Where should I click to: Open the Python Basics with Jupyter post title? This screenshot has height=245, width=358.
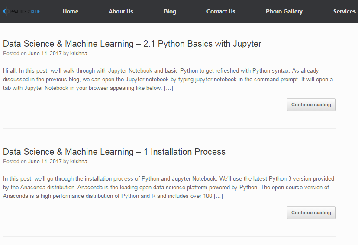pos(132,44)
